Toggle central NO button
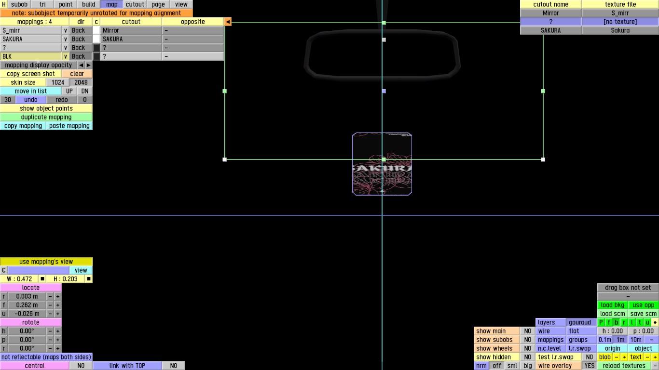The width and height of the screenshot is (659, 370). (x=81, y=366)
